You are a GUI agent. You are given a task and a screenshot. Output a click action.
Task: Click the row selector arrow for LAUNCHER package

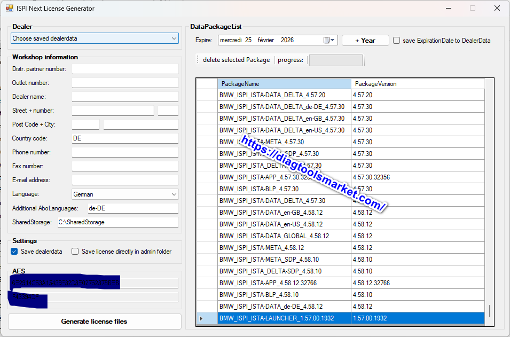click(201, 318)
